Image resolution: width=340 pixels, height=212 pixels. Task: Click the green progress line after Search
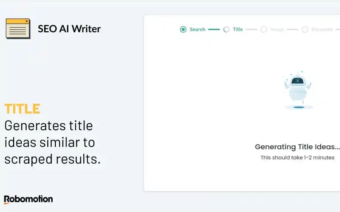pos(214,30)
